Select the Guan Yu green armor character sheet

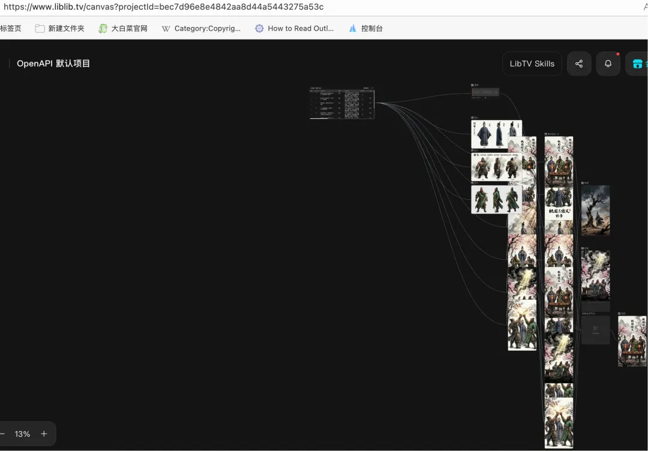(496, 200)
